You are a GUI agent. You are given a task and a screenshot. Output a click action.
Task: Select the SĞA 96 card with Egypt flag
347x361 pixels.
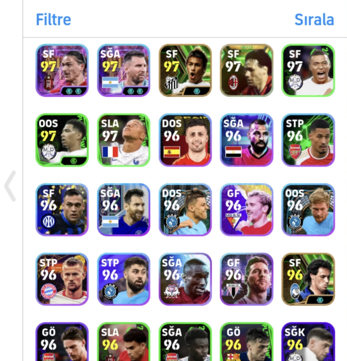coord(247,140)
